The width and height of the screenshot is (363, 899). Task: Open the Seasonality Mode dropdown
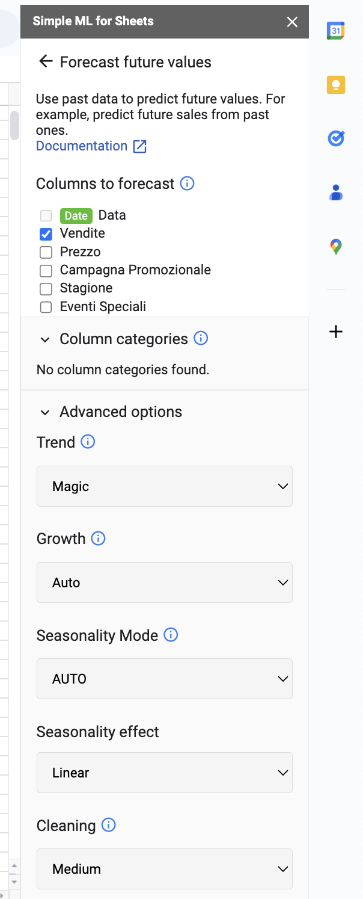[x=165, y=679]
